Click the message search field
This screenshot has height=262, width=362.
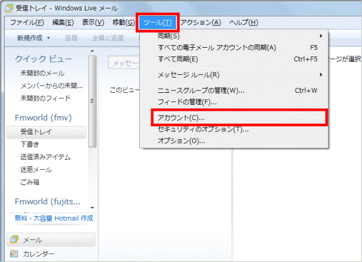pos(124,63)
